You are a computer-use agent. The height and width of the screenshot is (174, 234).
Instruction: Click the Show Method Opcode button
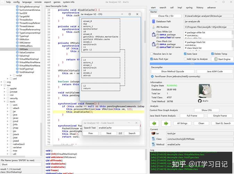click(x=173, y=71)
